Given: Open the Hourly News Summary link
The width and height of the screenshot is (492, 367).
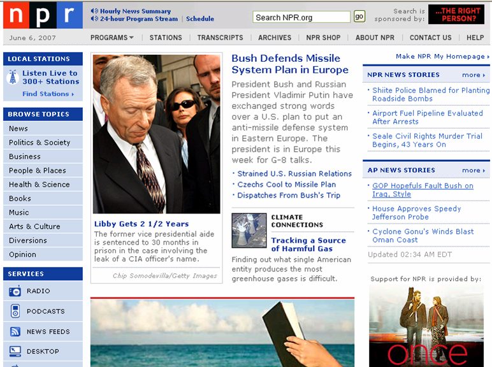Looking at the screenshot, I should click(136, 11).
